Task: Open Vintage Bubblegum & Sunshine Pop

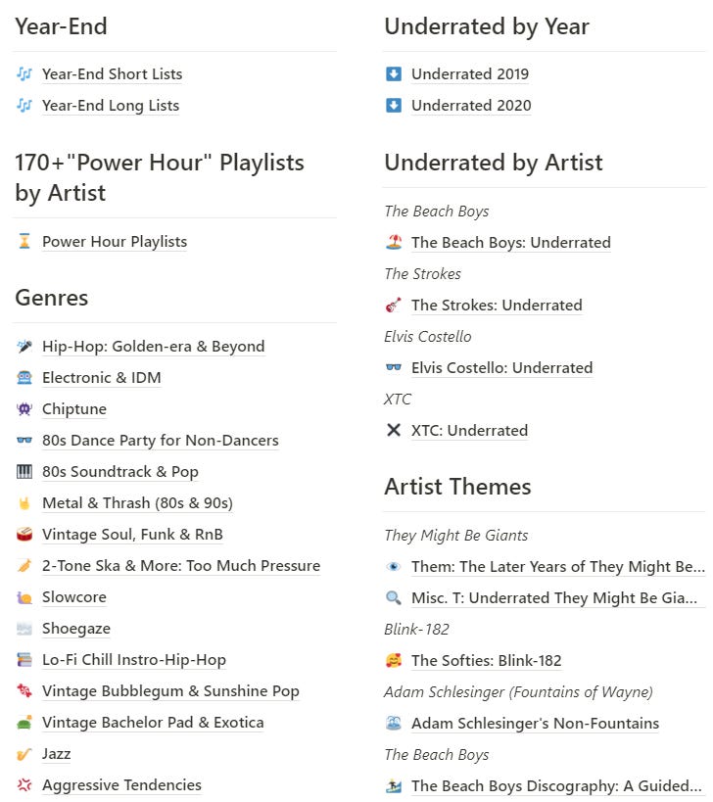Action: pos(170,691)
